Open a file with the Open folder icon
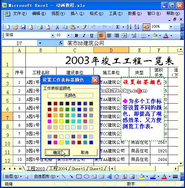Viewport: 185px width, 188px height. coord(16,27)
